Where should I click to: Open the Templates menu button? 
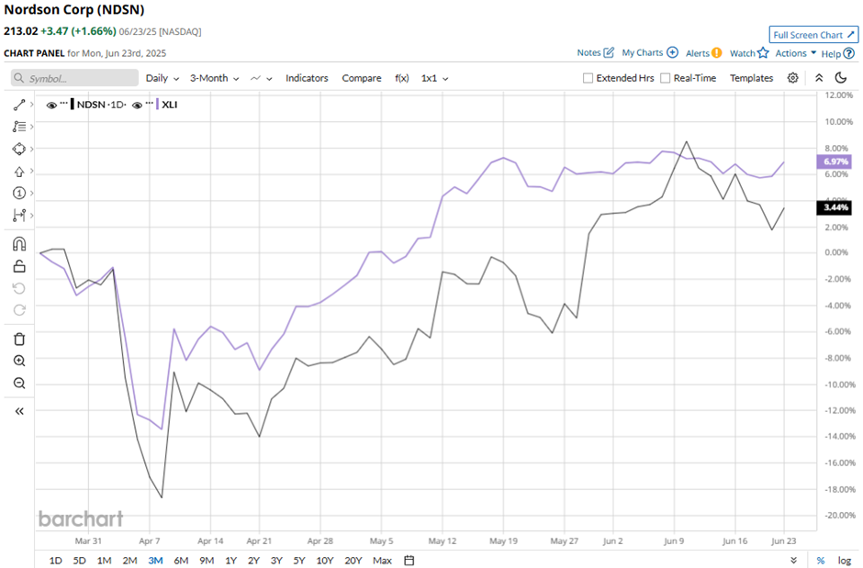pos(751,78)
